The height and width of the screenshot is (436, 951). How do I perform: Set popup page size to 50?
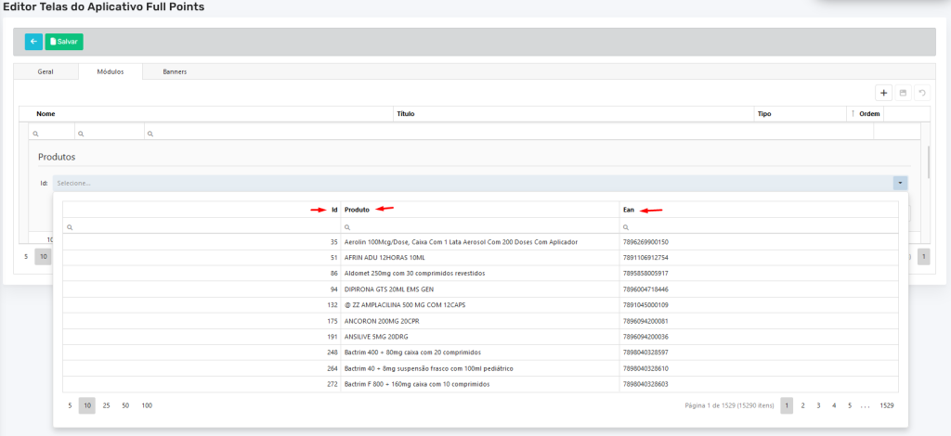point(125,405)
